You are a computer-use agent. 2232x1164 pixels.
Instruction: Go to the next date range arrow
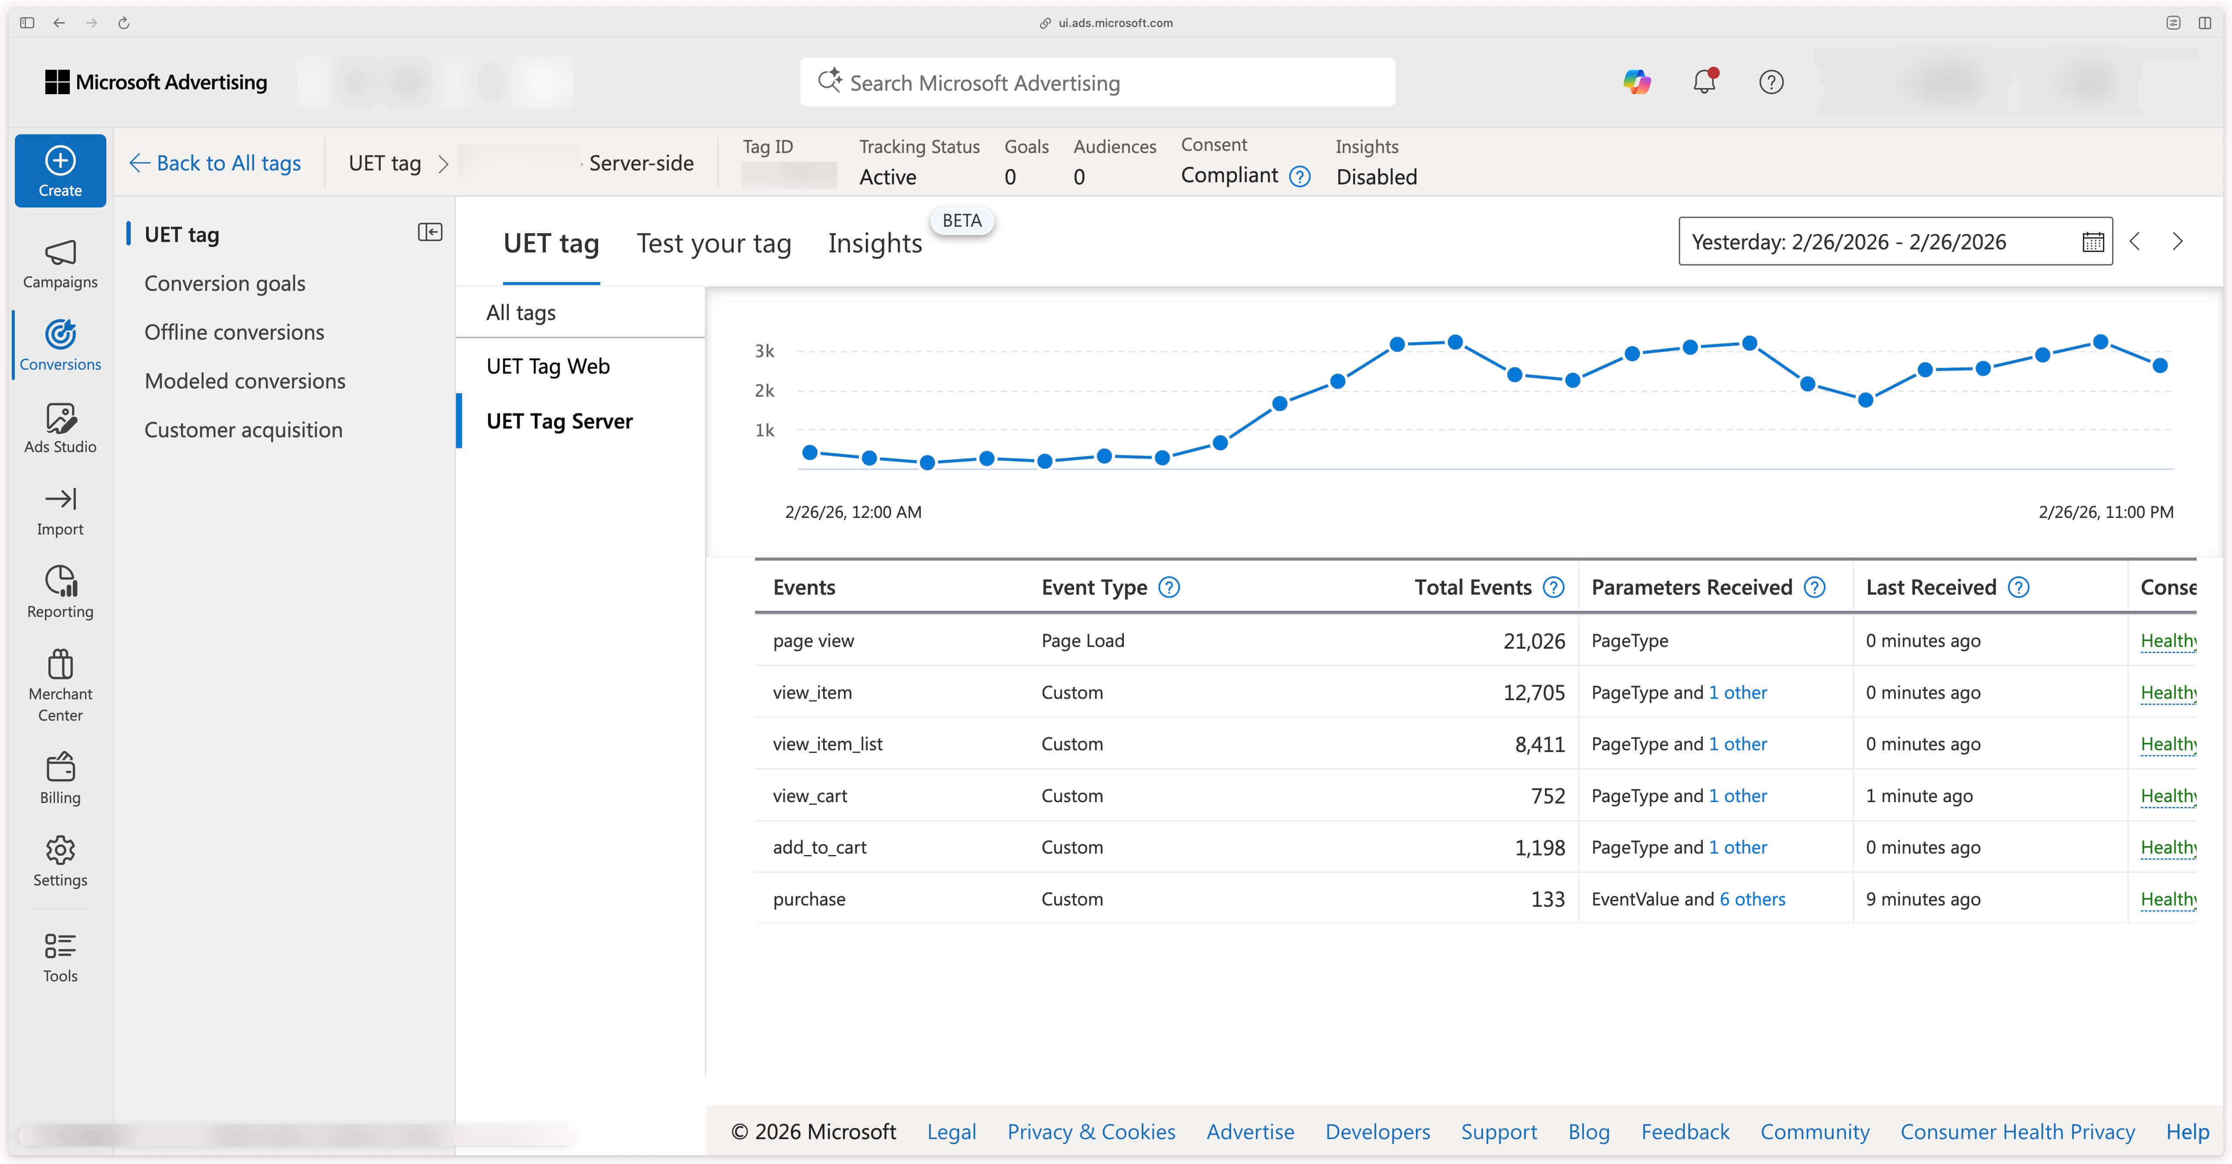click(x=2177, y=242)
